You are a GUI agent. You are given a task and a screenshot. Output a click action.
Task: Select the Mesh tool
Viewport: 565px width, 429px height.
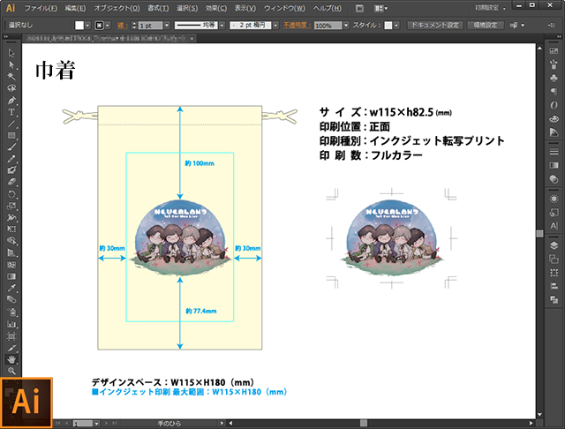pos(11,265)
